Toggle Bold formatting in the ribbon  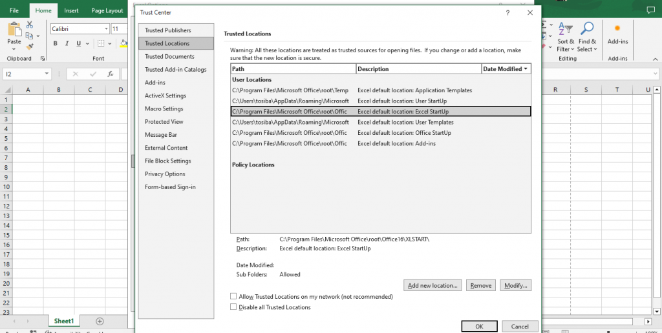(56, 44)
